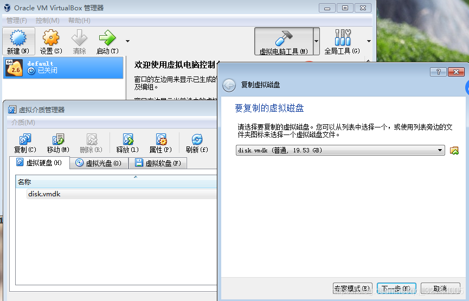
Task: Click Release (释放) disk icon
Action: coord(127,143)
